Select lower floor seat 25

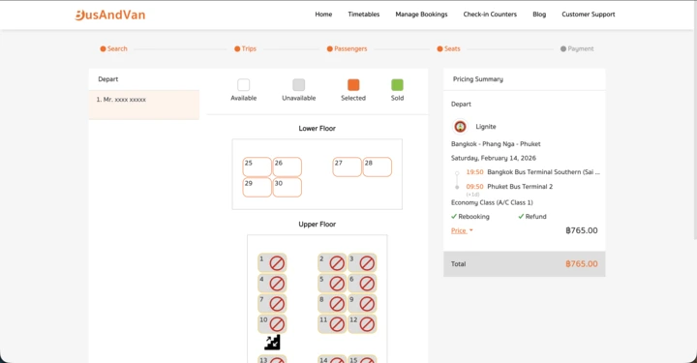[x=257, y=166]
